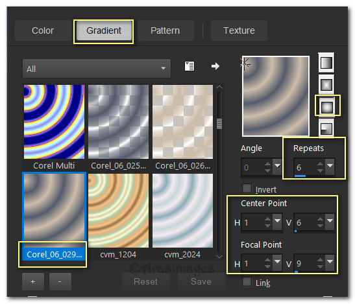Switch to the Texture tab

pyautogui.click(x=239, y=30)
